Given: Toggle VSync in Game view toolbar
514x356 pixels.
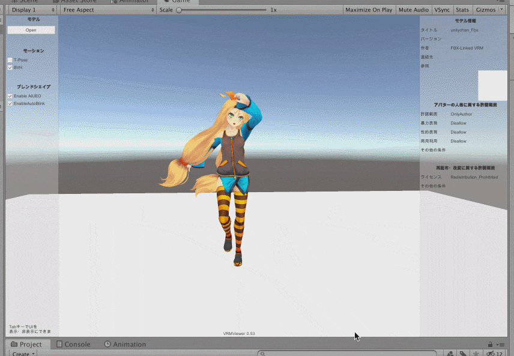Looking at the screenshot, I should pyautogui.click(x=442, y=10).
